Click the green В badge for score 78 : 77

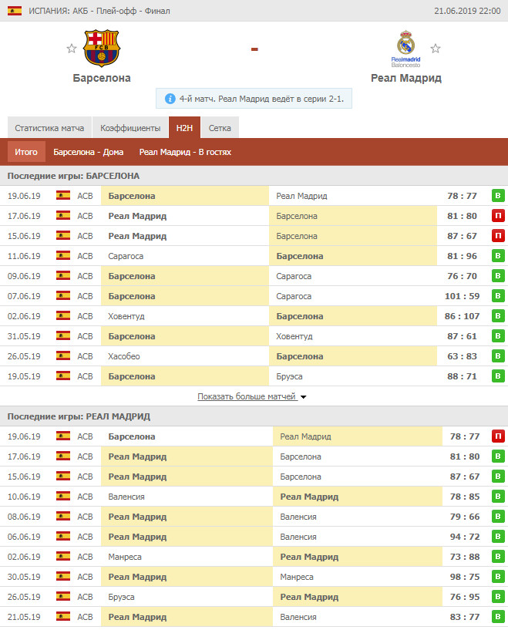[x=498, y=196]
